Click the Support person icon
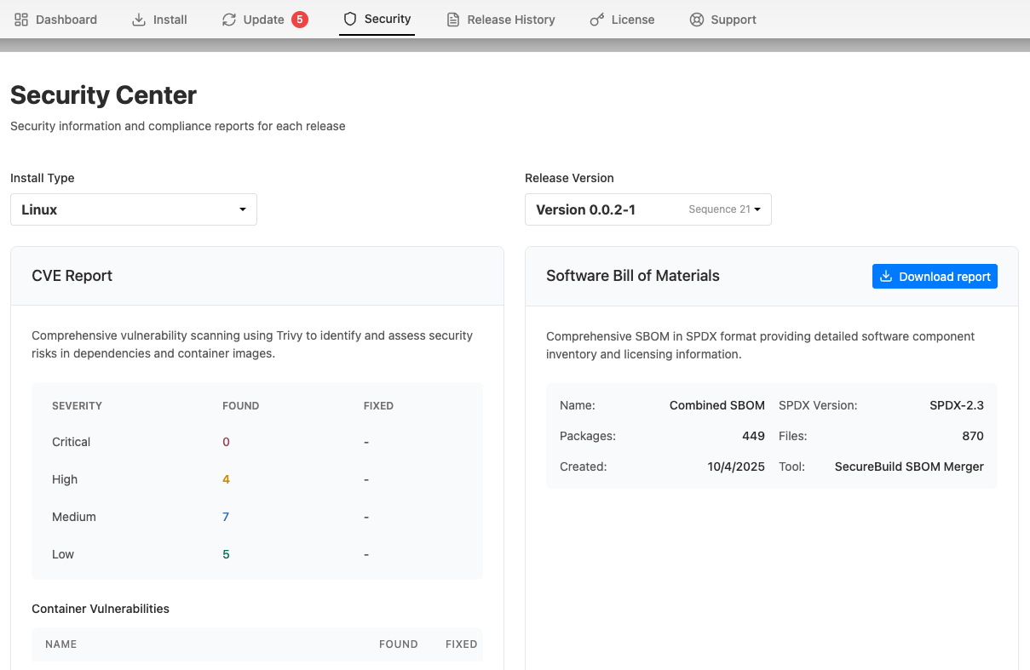Image resolution: width=1030 pixels, height=670 pixels. click(696, 19)
